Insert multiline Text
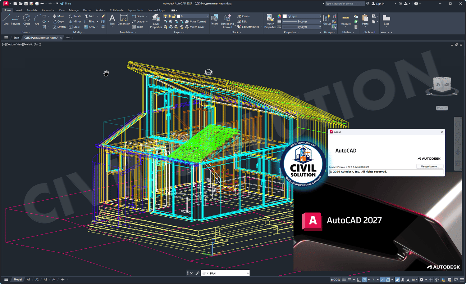Viewport: 466px width, 284px height. tap(112, 20)
